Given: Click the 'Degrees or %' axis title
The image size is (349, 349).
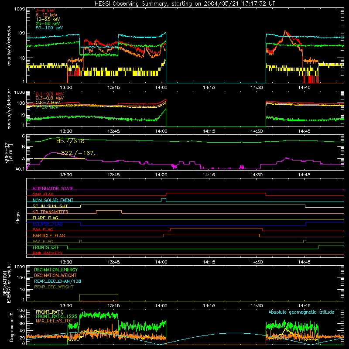Looking at the screenshot, I should point(11,327).
